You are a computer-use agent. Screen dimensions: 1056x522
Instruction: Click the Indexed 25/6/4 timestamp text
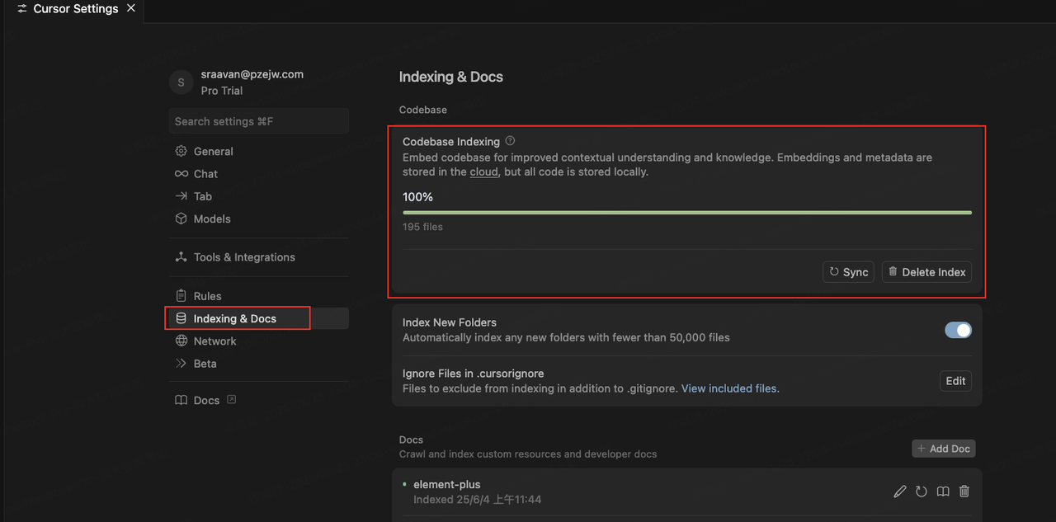(477, 500)
